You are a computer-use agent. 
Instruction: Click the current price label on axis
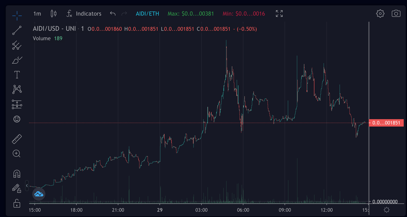(386, 123)
